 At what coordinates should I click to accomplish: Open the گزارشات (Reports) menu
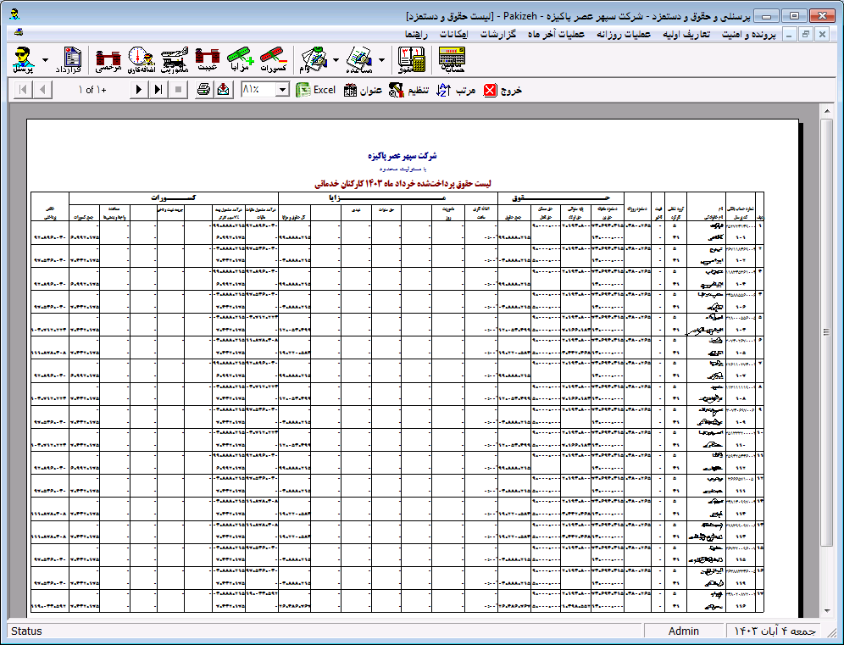click(x=503, y=35)
